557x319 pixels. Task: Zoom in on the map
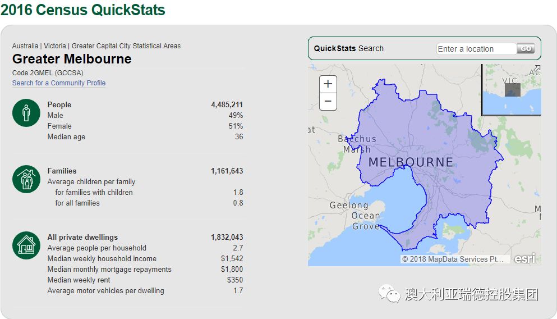click(x=328, y=84)
